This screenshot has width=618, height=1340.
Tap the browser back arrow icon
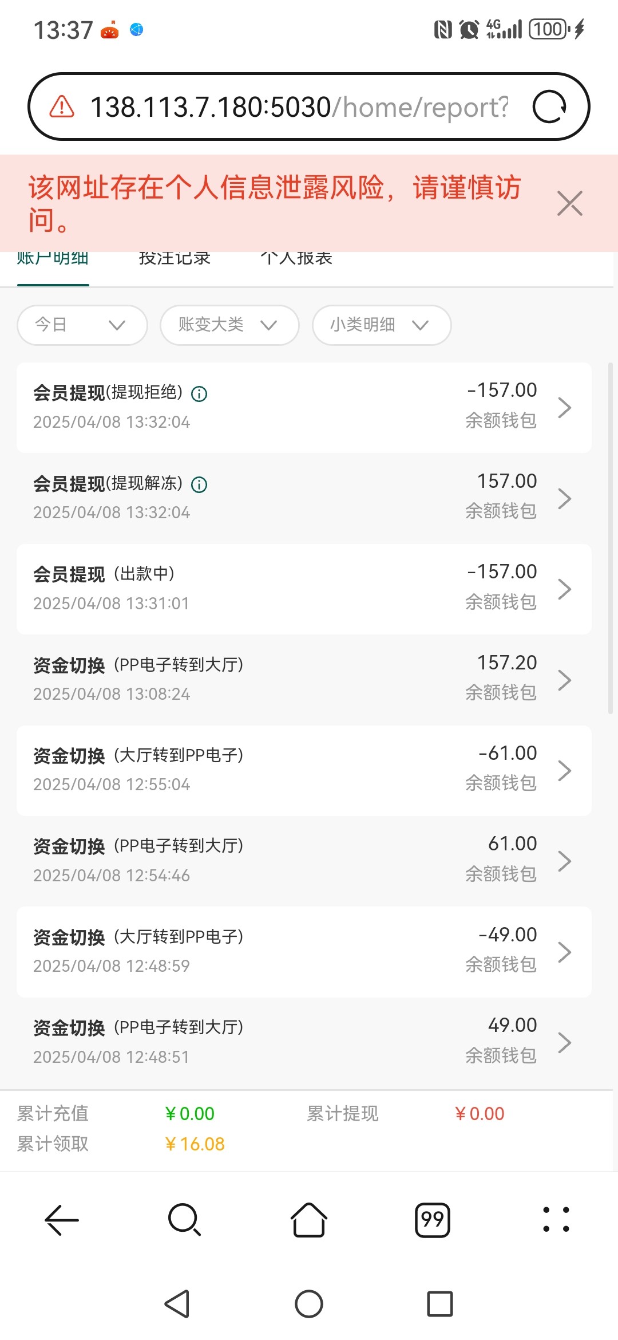62,1220
